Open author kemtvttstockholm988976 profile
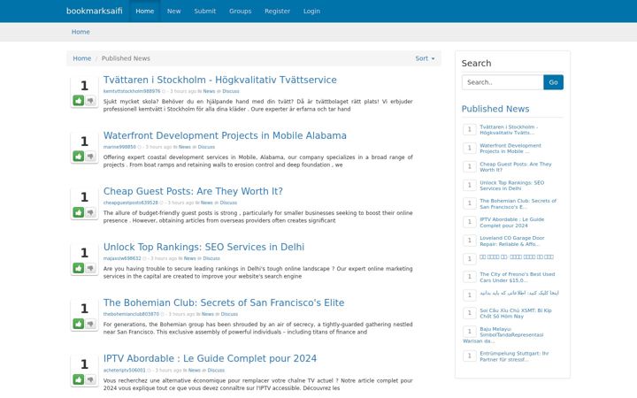 click(132, 91)
